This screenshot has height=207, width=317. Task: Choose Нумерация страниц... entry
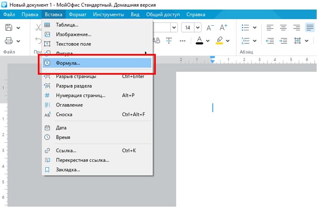tap(97, 95)
